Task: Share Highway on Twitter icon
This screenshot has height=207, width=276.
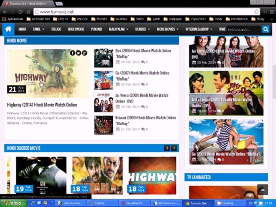Action: pos(78,53)
